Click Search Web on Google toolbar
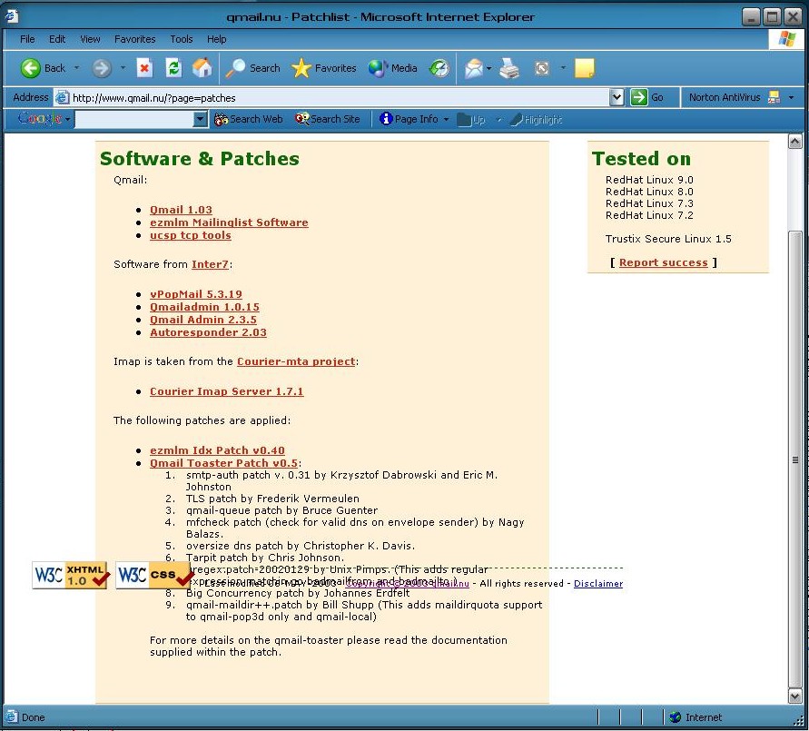Screen dimensions: 809x731 (249, 119)
